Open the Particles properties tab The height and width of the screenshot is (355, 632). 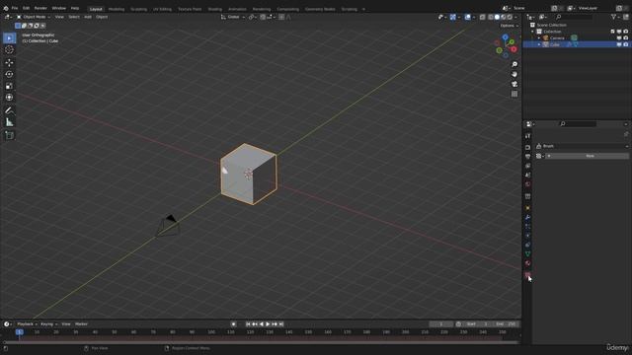[x=527, y=227]
